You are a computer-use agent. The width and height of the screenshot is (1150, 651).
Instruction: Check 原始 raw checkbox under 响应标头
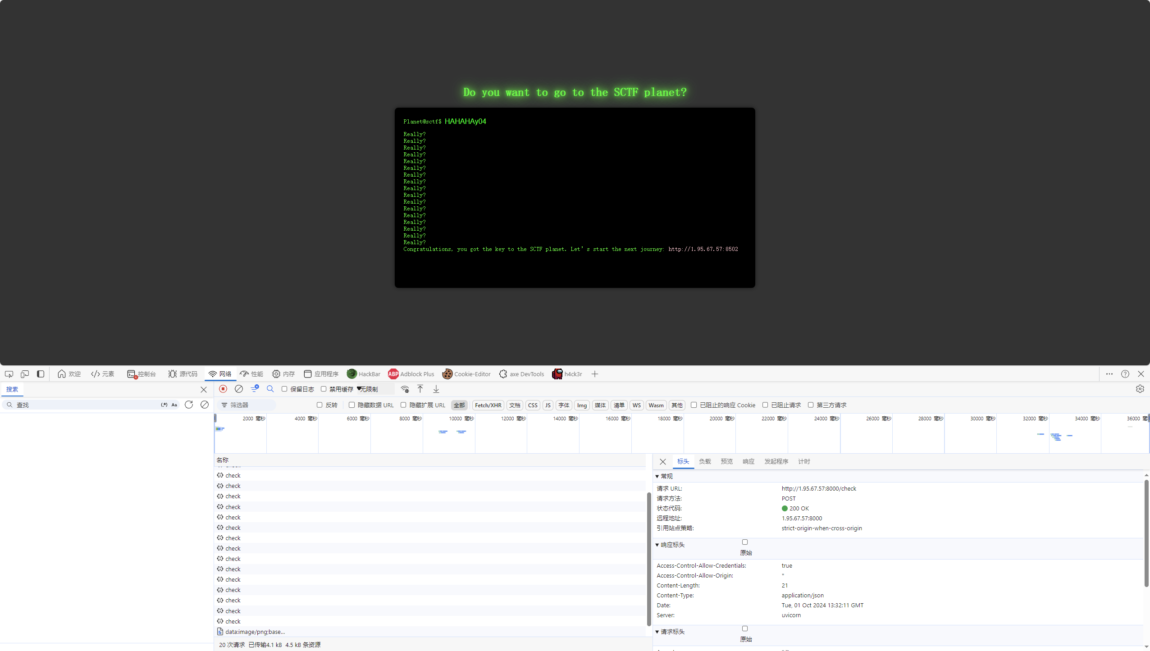[x=745, y=542]
